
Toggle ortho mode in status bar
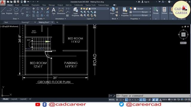pyautogui.click(x=126, y=100)
